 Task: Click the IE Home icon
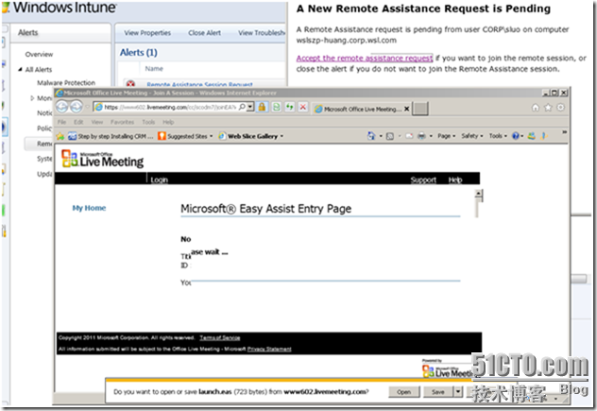[536, 108]
